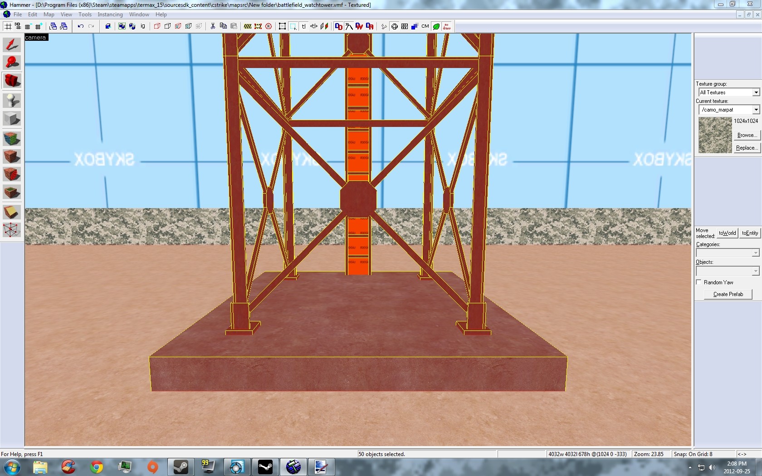762x476 pixels.
Task: Select the Vertex manipulation tool
Action: [x=12, y=230]
